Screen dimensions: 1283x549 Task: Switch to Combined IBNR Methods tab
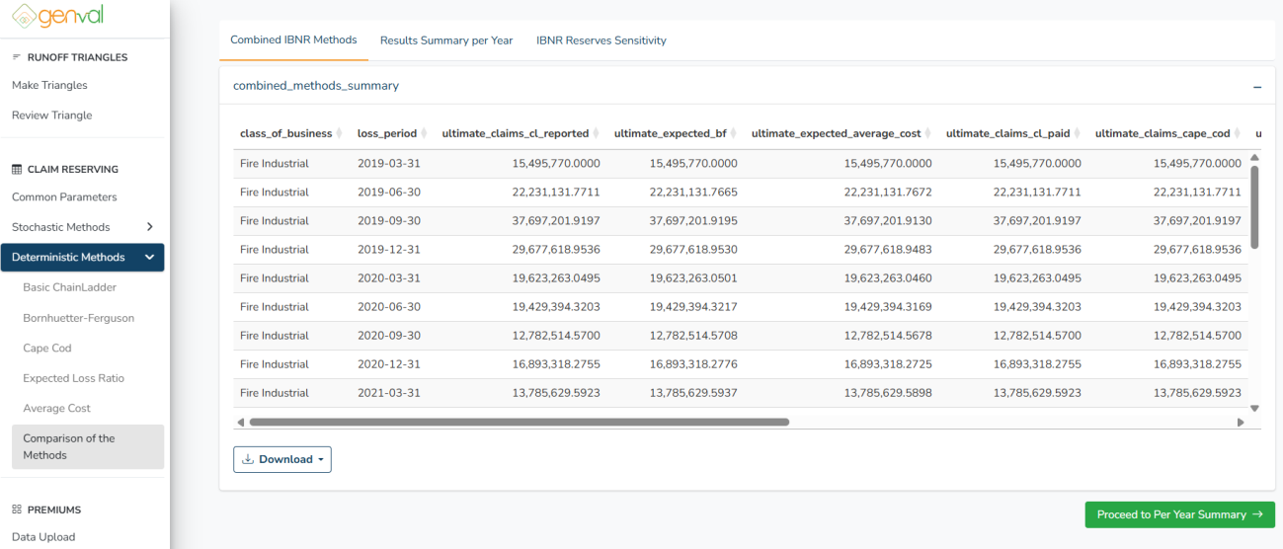pyautogui.click(x=293, y=40)
